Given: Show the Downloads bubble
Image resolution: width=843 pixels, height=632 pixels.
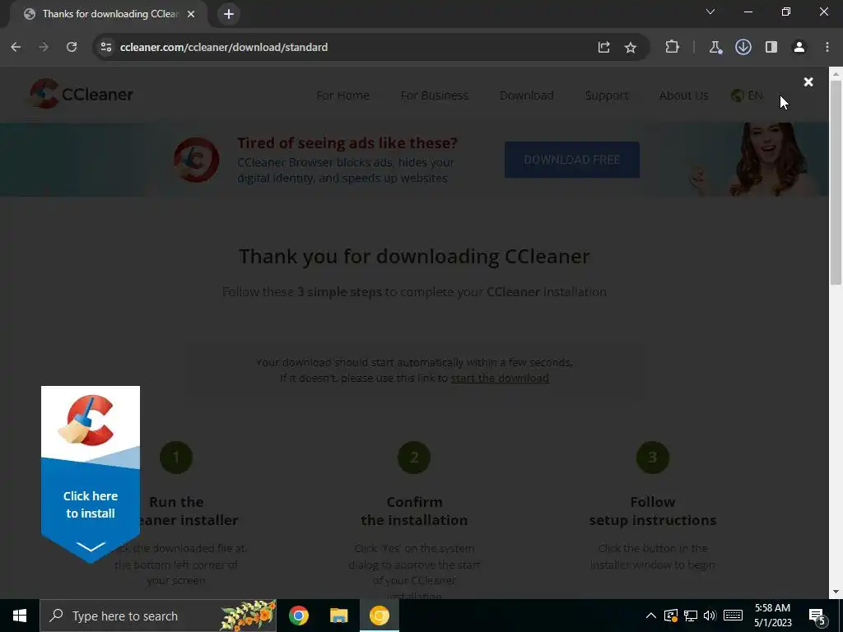Looking at the screenshot, I should pyautogui.click(x=743, y=47).
